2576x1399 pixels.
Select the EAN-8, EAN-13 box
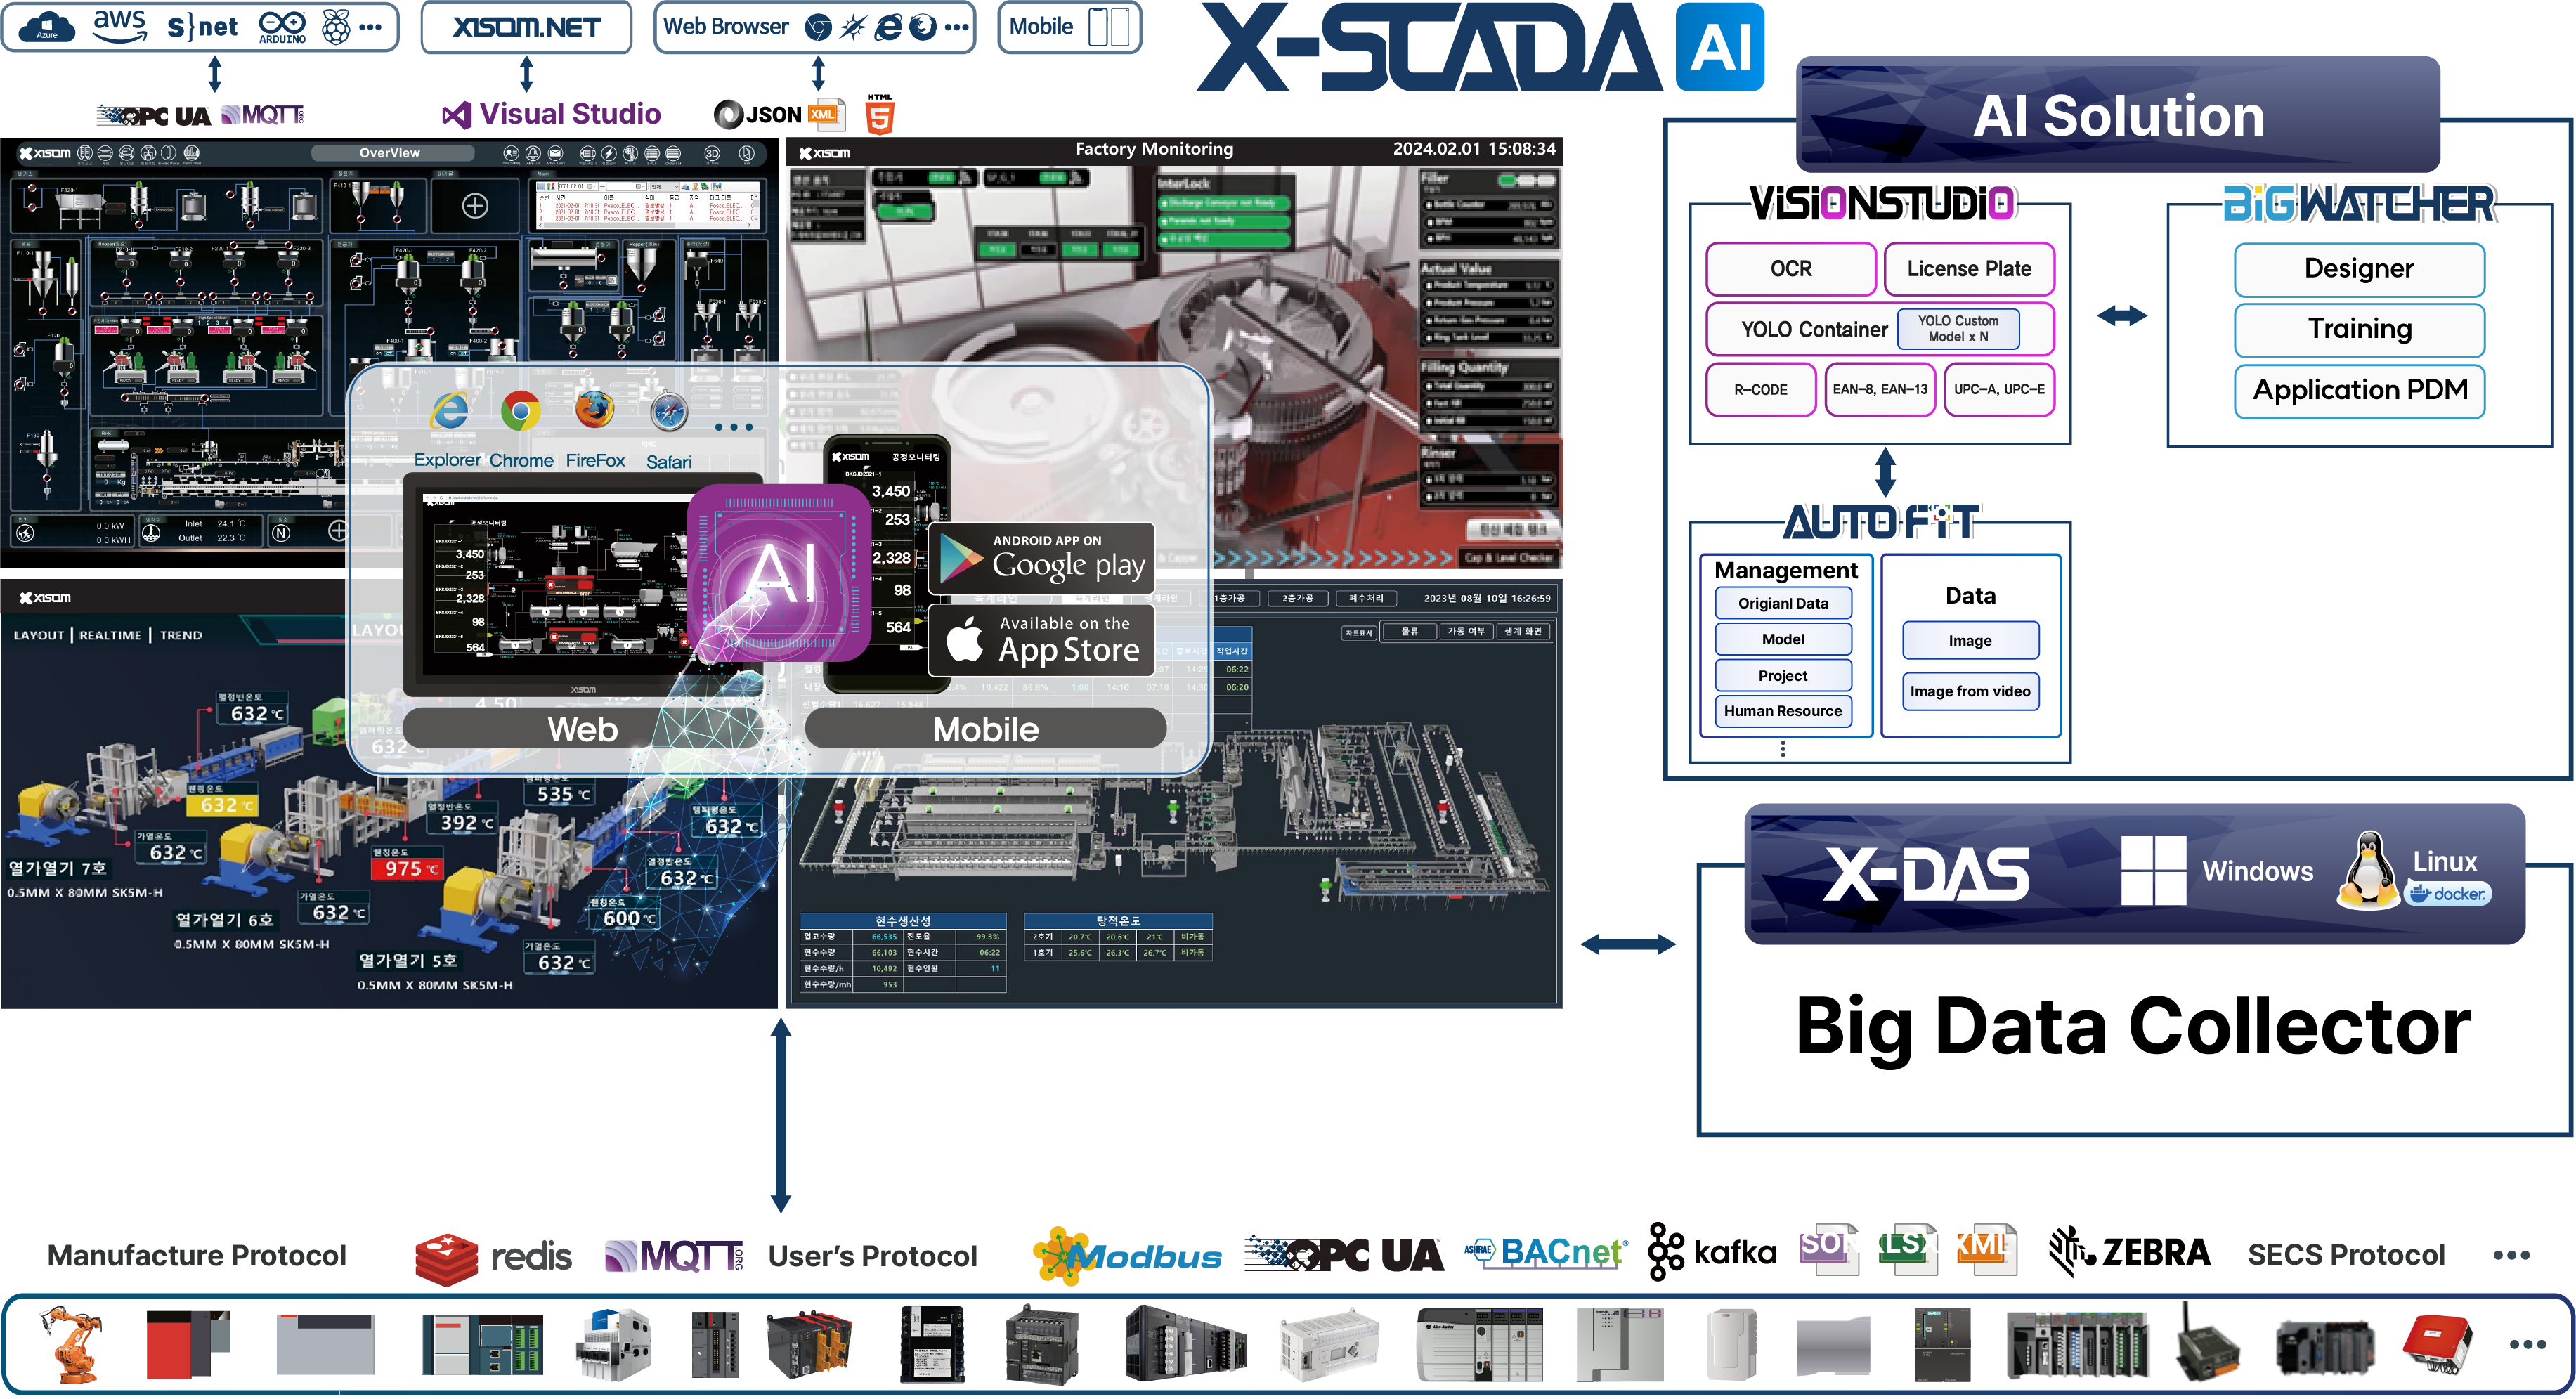1880,390
